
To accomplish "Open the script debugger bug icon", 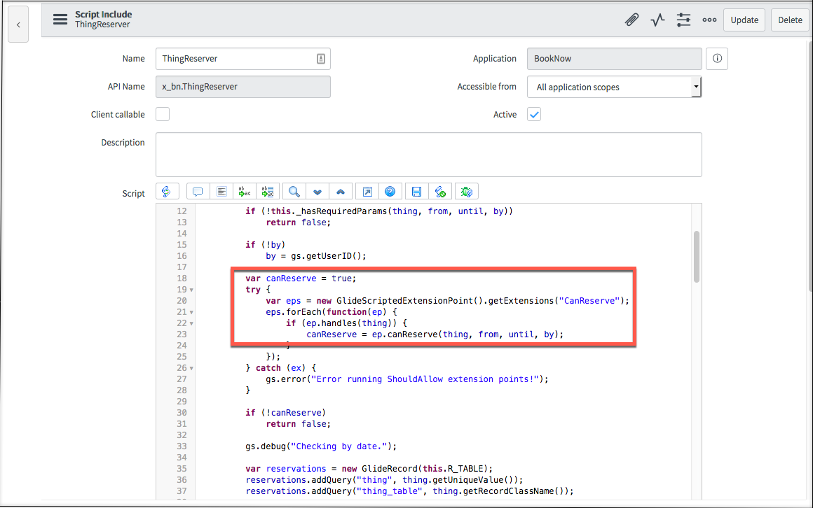I will (467, 192).
